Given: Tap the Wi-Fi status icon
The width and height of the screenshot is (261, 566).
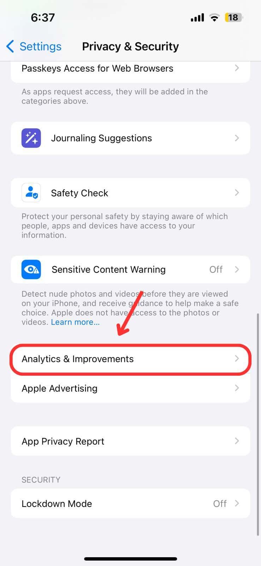Looking at the screenshot, I should [x=214, y=17].
